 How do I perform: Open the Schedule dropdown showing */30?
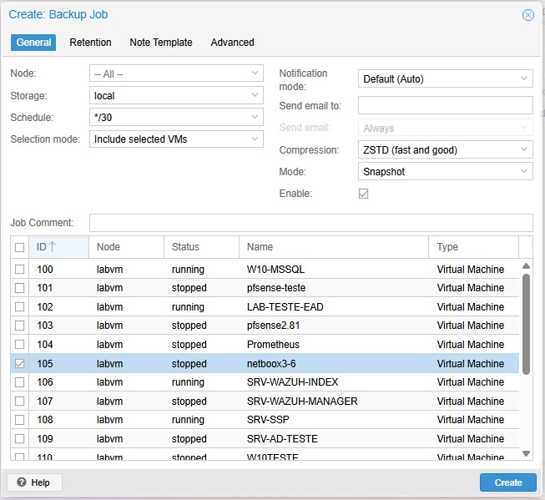click(255, 117)
